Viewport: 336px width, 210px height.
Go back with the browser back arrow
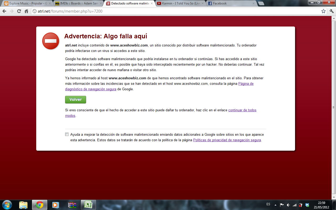tap(4, 11)
